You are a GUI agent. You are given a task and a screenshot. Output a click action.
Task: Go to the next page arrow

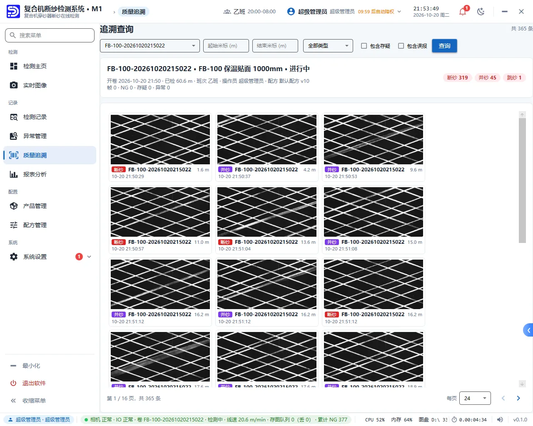(x=518, y=398)
